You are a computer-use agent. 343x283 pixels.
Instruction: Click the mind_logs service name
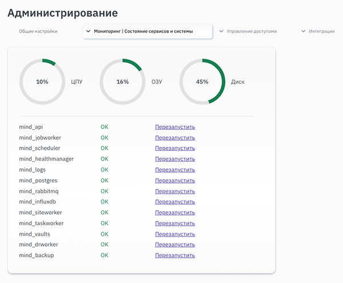point(33,170)
